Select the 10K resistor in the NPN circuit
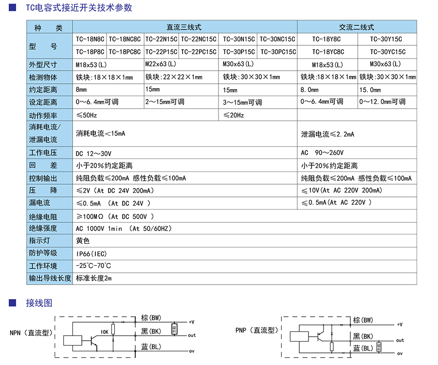The width and height of the screenshot is (438, 365). coord(113,329)
